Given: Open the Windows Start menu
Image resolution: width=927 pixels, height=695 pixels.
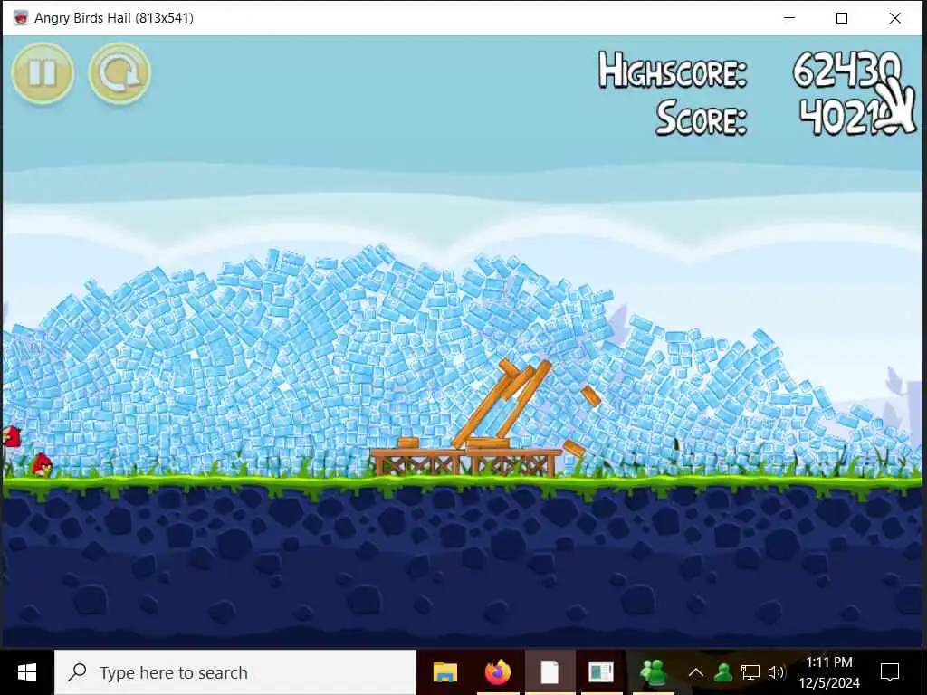Looking at the screenshot, I should tap(27, 672).
